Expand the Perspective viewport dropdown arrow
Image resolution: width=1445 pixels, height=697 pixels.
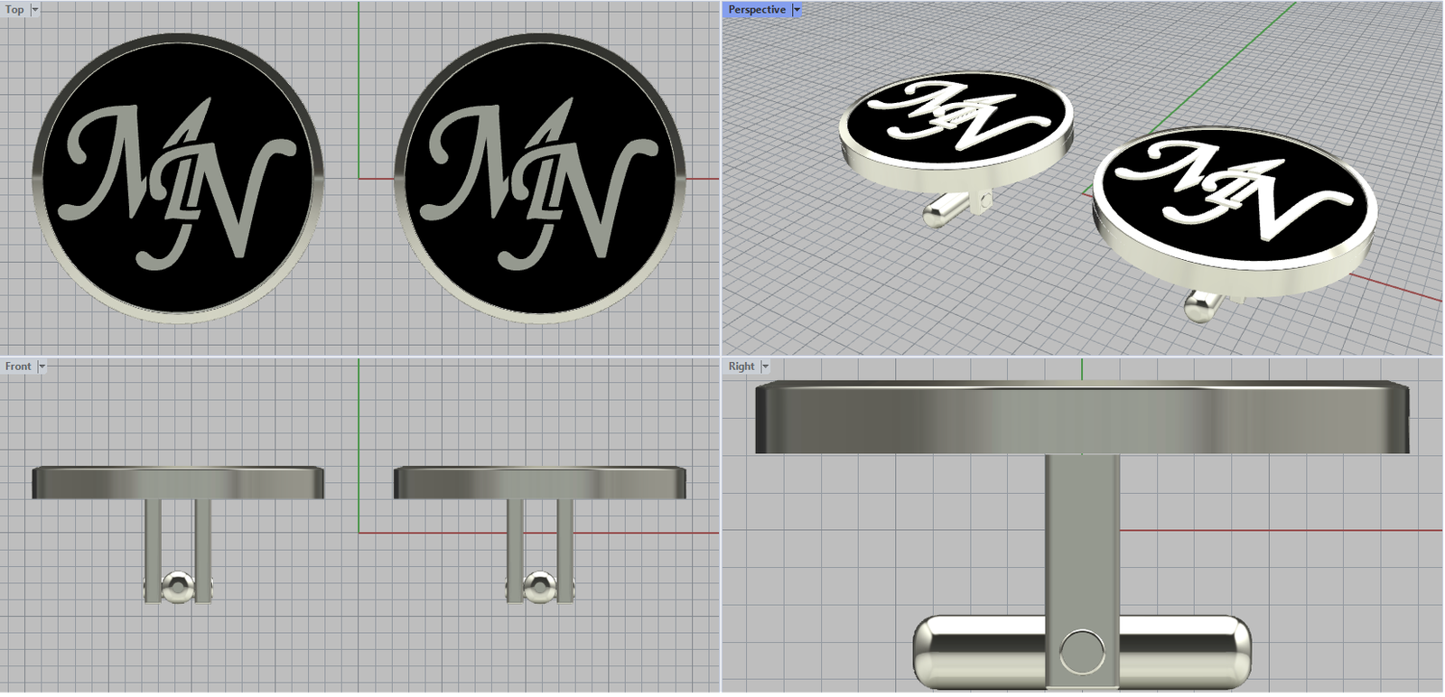(x=797, y=10)
